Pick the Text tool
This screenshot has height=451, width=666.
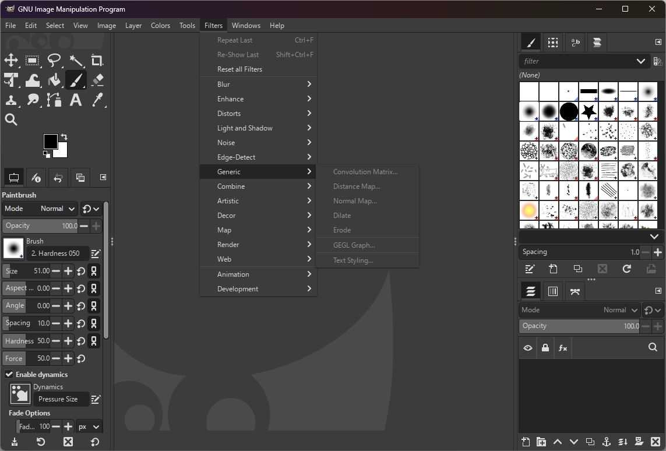(x=76, y=100)
